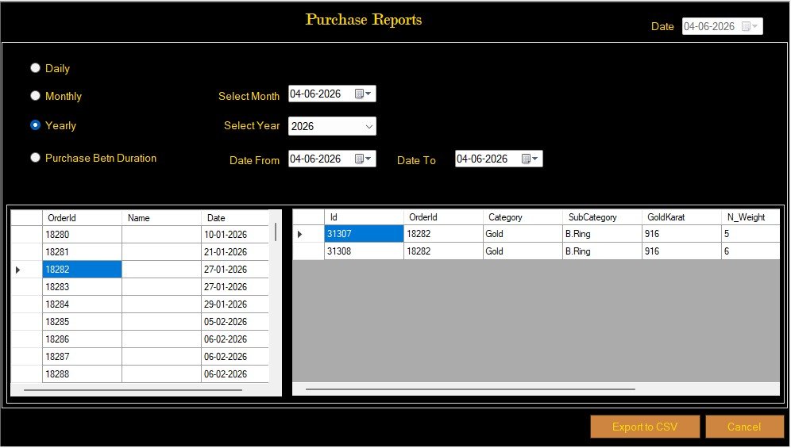Image resolution: width=791 pixels, height=448 pixels.
Task: Click date cell 29-01-2026
Action: click(235, 304)
